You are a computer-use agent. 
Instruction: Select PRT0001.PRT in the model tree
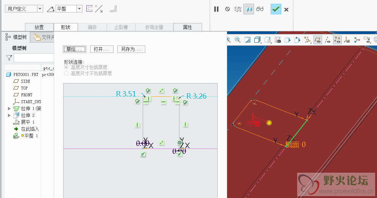coord(22,74)
